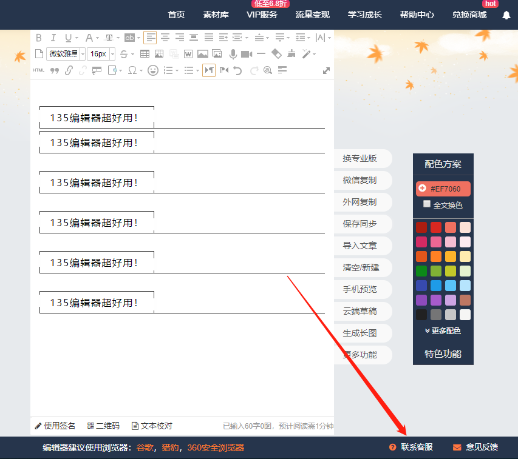Screen dimensions: 518x459
Task: Set right-to-left text direction
Action: 224,70
